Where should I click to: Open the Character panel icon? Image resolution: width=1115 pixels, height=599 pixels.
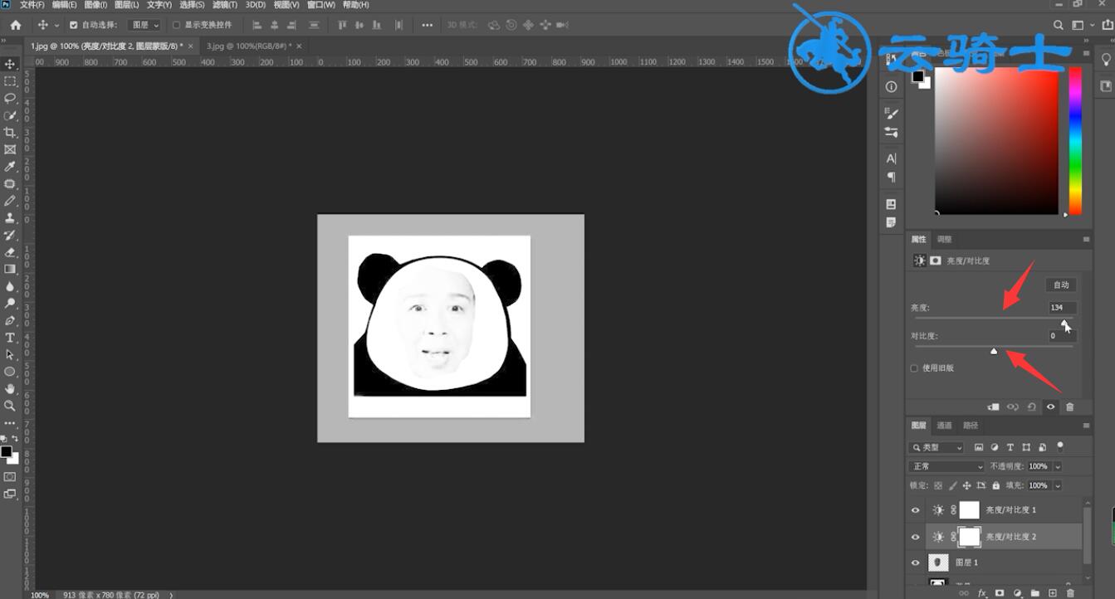pos(892,158)
